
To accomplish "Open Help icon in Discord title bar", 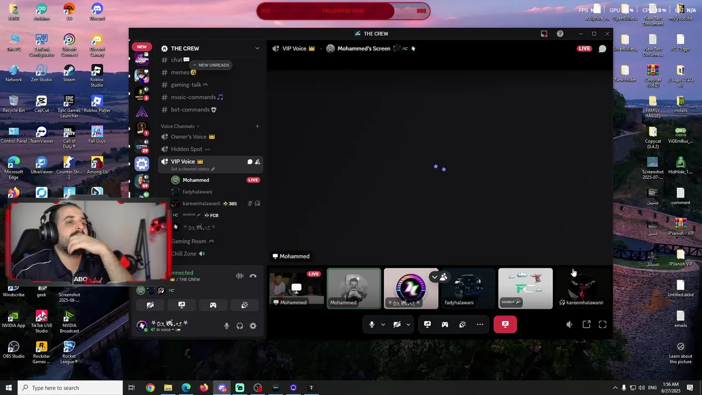I will pyautogui.click(x=560, y=34).
